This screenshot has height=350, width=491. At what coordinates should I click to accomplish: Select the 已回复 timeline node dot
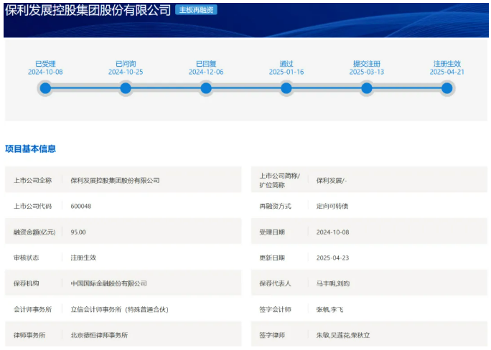tap(206, 88)
